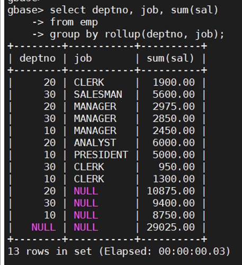Click the 29025.00 grand total value
The height and width of the screenshot is (265, 242).
coord(171,227)
